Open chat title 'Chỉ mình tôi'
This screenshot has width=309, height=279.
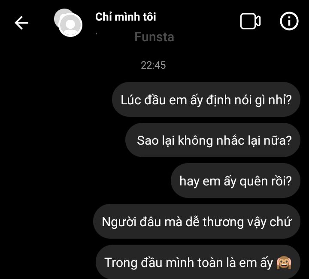tap(126, 17)
